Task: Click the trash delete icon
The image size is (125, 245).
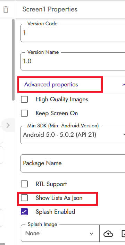Action: pyautogui.click(x=6, y=9)
